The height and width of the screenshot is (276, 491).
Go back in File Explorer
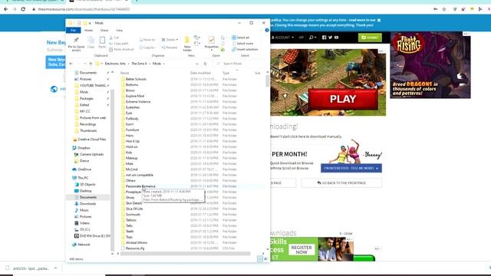pos(71,64)
